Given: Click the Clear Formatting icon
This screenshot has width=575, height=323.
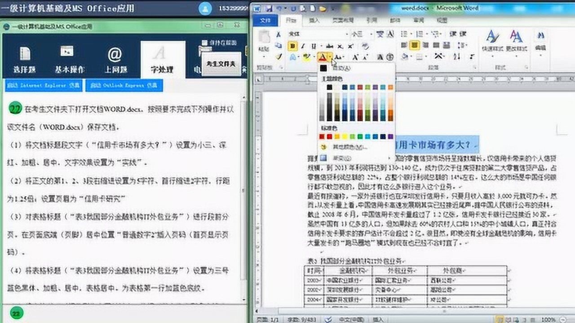Looking at the screenshot, I should coord(366,46).
